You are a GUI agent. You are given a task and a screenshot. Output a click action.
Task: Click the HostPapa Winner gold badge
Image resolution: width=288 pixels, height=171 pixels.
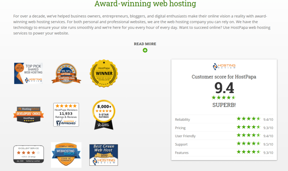pos(104,73)
